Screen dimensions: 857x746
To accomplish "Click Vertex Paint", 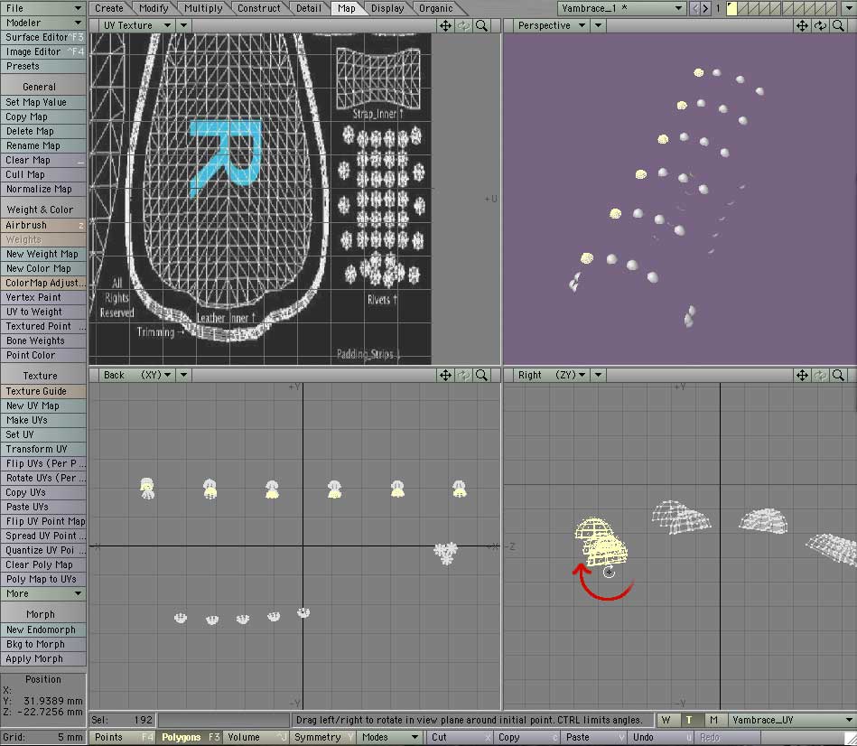I will 43,297.
